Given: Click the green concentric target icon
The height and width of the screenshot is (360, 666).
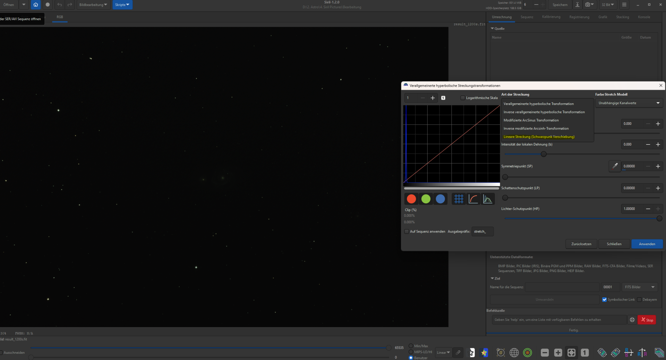Looking at the screenshot, I should tap(527, 353).
